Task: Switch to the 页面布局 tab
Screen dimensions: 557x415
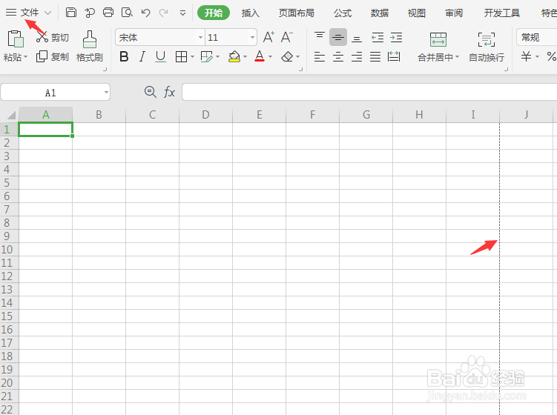Action: click(x=296, y=13)
